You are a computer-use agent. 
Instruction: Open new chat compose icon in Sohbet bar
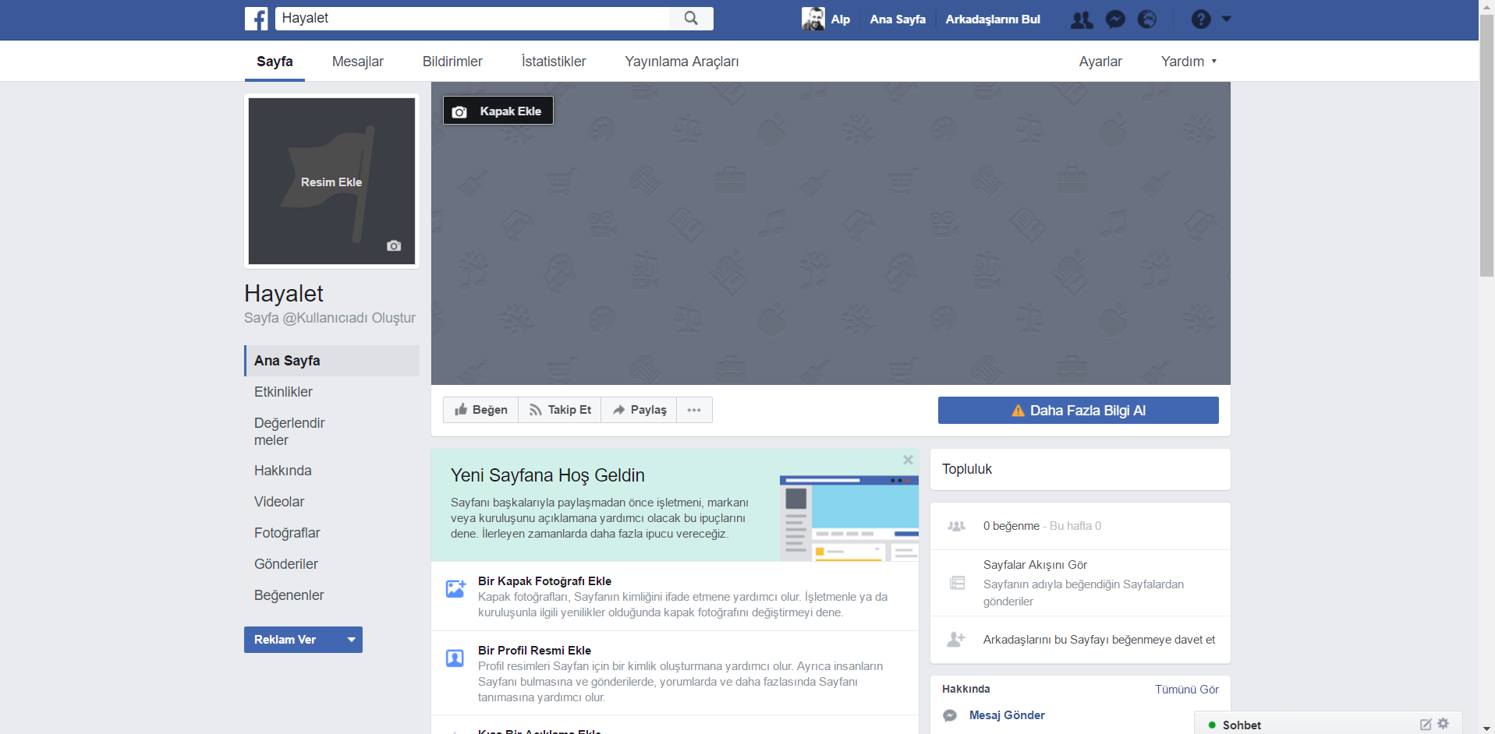pyautogui.click(x=1426, y=725)
